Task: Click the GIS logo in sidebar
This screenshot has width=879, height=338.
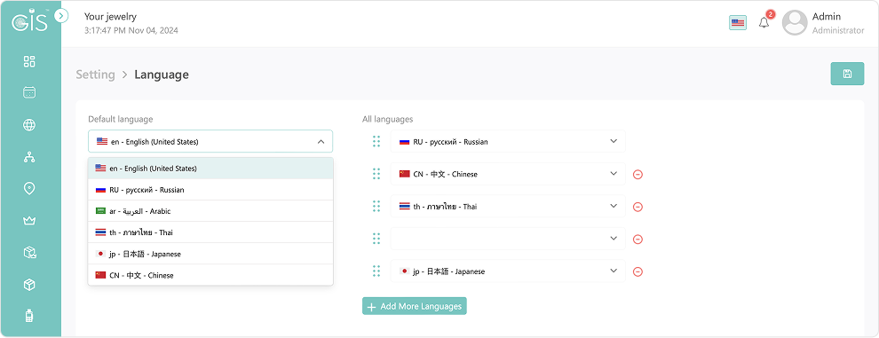Action: click(29, 21)
